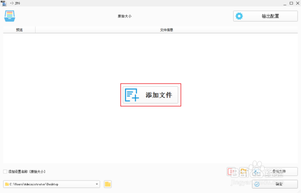Minimize the -> JPG window
Screen dimensions: 301x193
(x=285, y=3)
